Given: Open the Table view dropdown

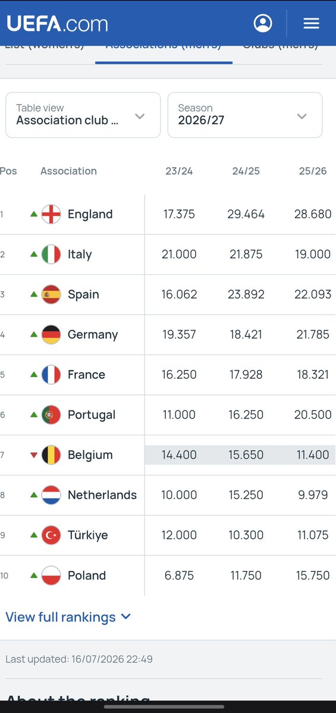Looking at the screenshot, I should tap(83, 115).
